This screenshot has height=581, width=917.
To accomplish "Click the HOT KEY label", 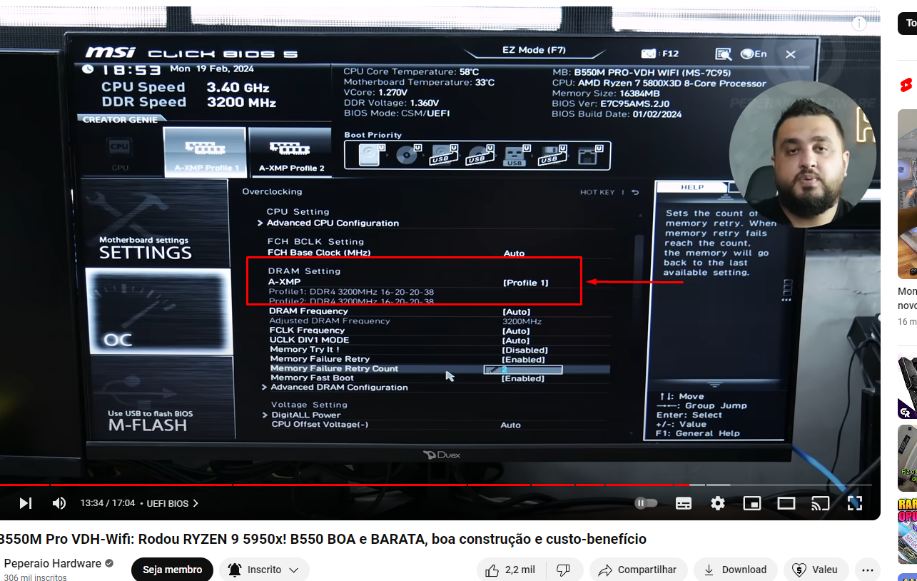I will [597, 192].
